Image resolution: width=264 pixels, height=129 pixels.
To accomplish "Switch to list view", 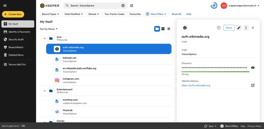I will [x=169, y=29].
